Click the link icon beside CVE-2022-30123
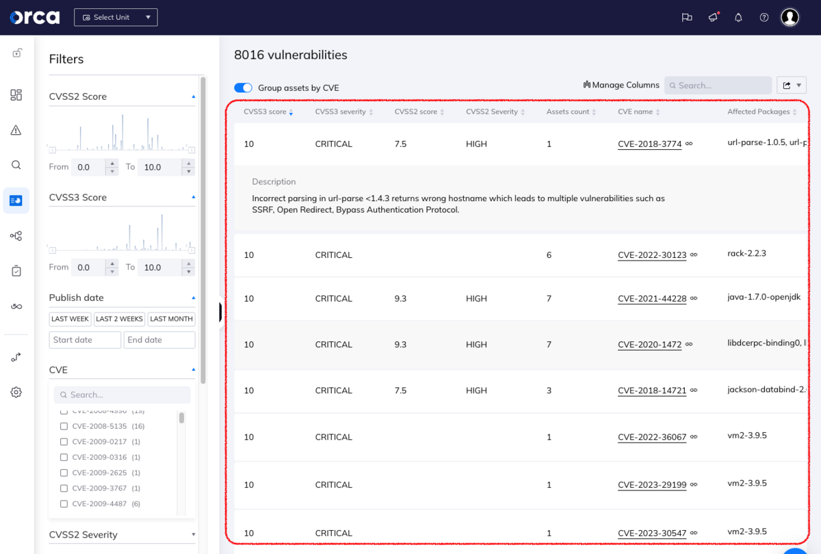 click(694, 254)
